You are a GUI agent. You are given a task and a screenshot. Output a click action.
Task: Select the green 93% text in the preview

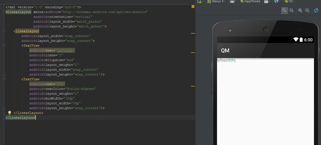[x=232, y=60]
